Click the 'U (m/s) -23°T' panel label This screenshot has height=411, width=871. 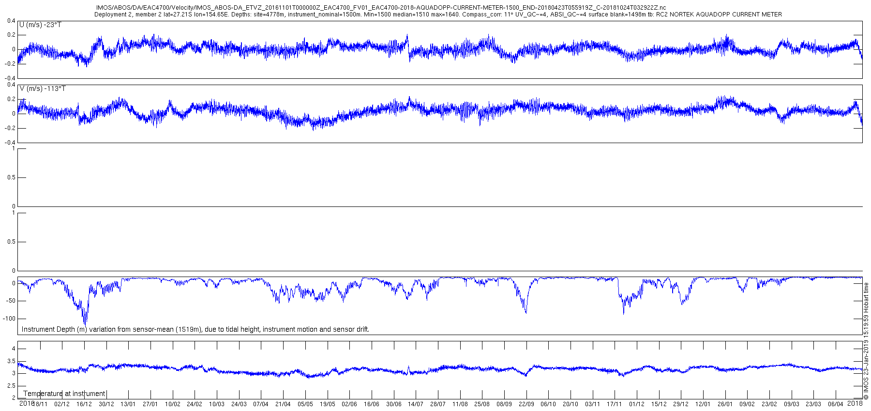(40, 25)
